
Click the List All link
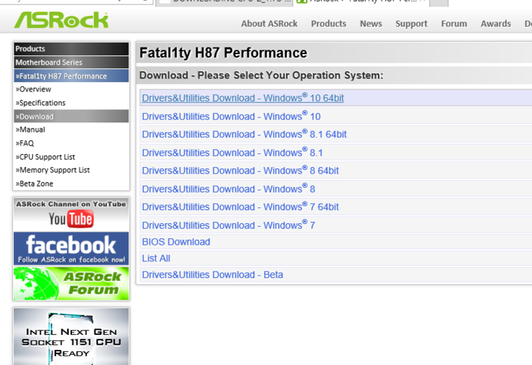(156, 258)
